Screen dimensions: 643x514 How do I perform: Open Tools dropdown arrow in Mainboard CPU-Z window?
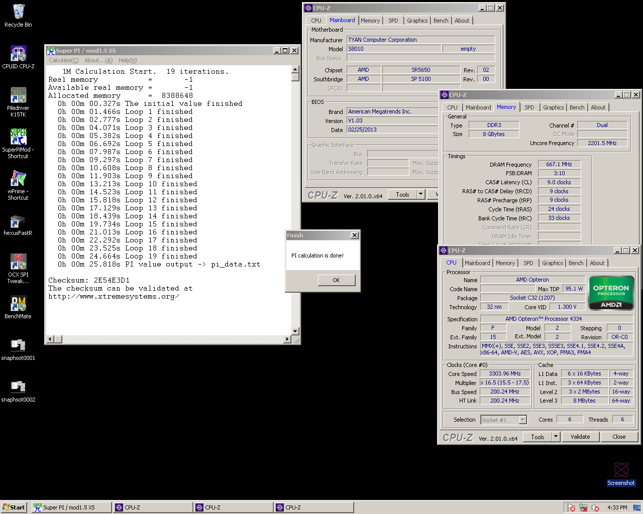point(421,194)
